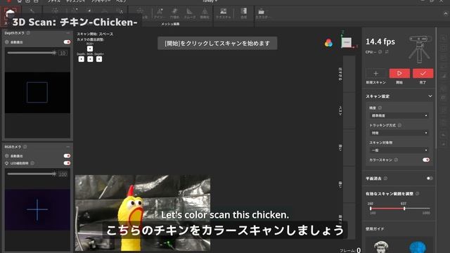Click the plane removal info icon
The image size is (450, 253).
click(385, 179)
